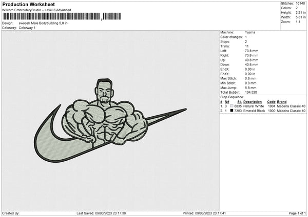
Task: Click the Width value 5.81 in
Action: point(300,17)
